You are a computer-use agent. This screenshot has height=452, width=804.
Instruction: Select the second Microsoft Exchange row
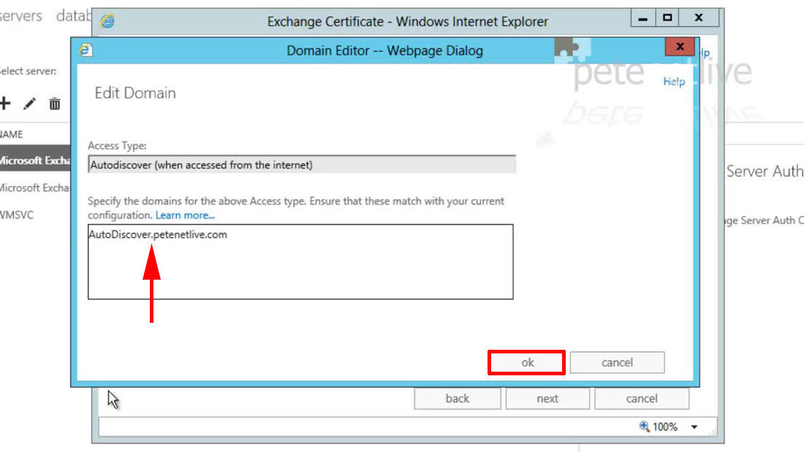(35, 188)
